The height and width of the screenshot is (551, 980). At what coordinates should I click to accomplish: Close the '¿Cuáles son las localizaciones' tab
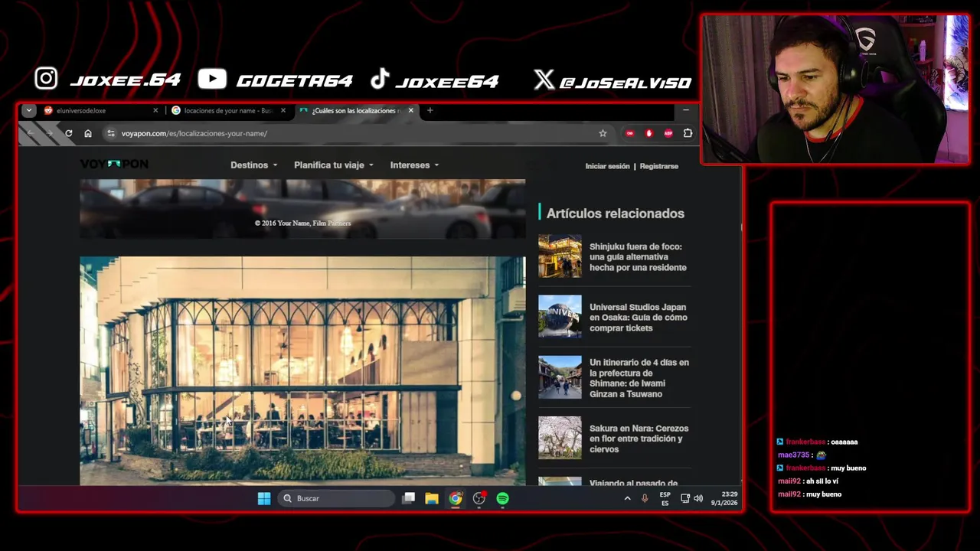[x=410, y=110]
